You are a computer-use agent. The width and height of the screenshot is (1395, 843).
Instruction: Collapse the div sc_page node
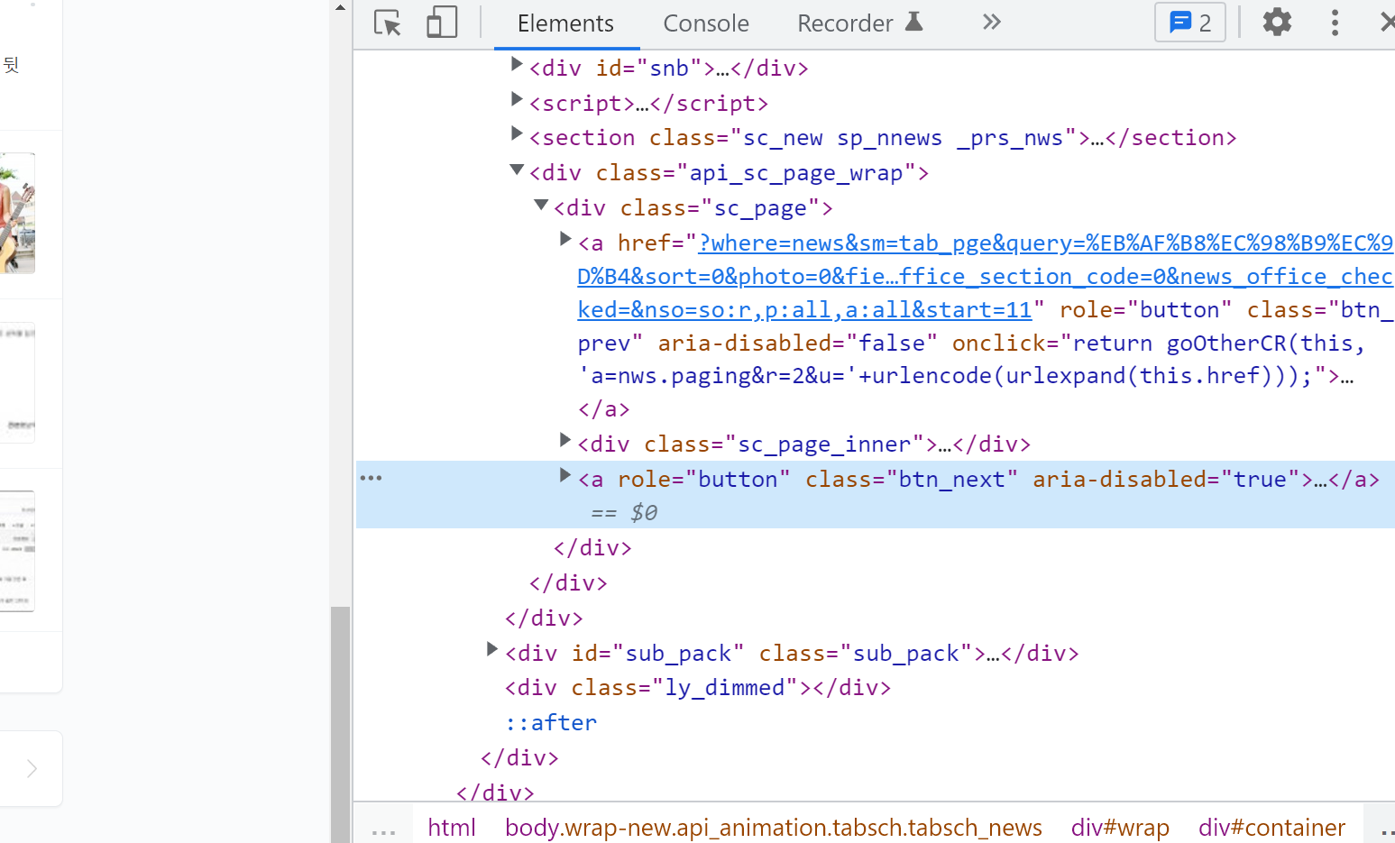[541, 205]
